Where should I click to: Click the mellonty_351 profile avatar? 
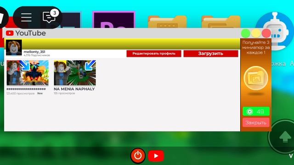coord(14,48)
